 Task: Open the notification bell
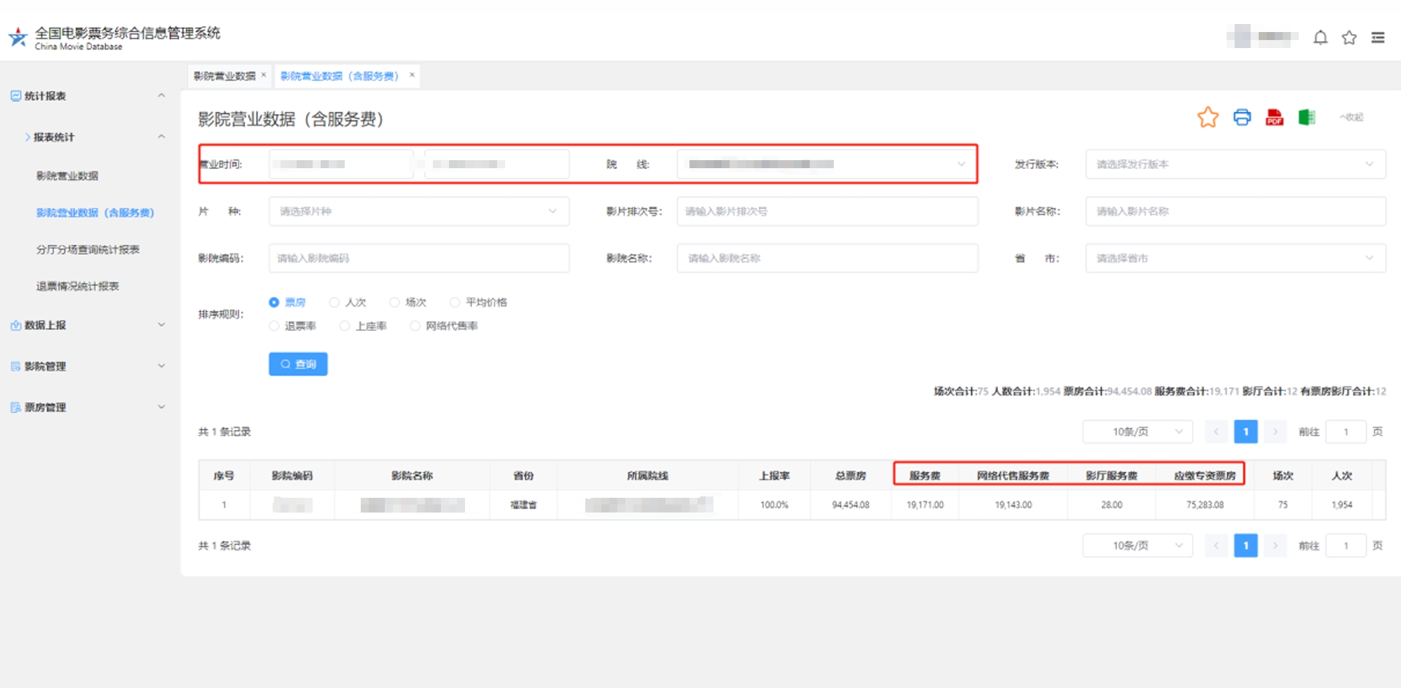pos(1320,38)
